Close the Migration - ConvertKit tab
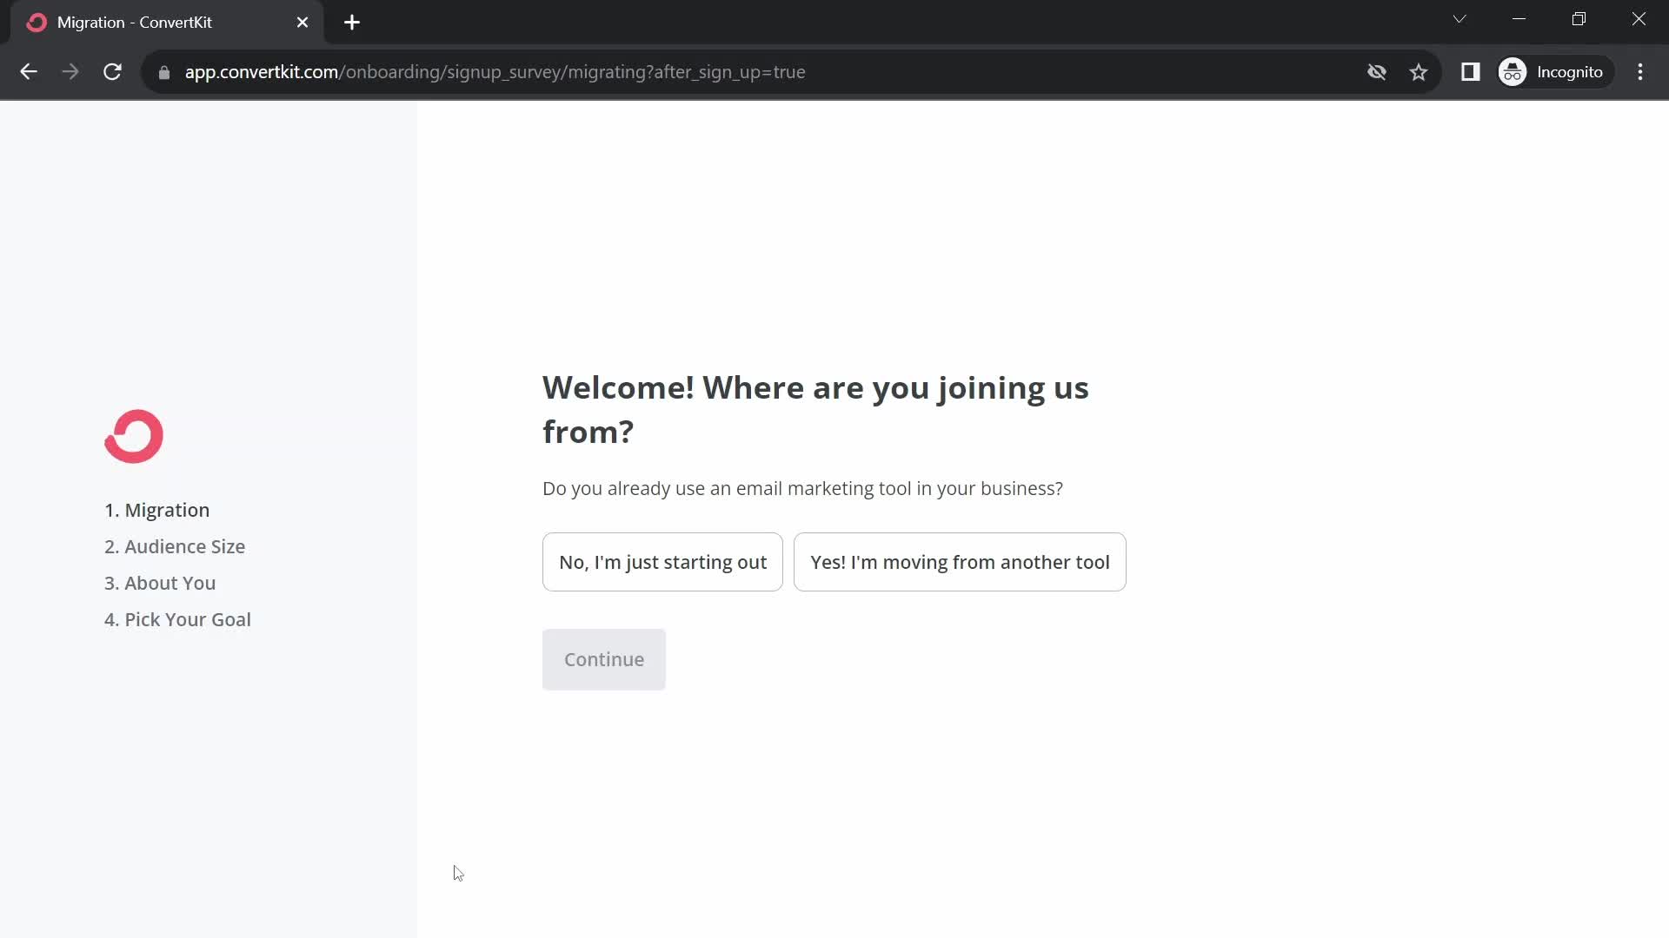The width and height of the screenshot is (1669, 938). [303, 23]
